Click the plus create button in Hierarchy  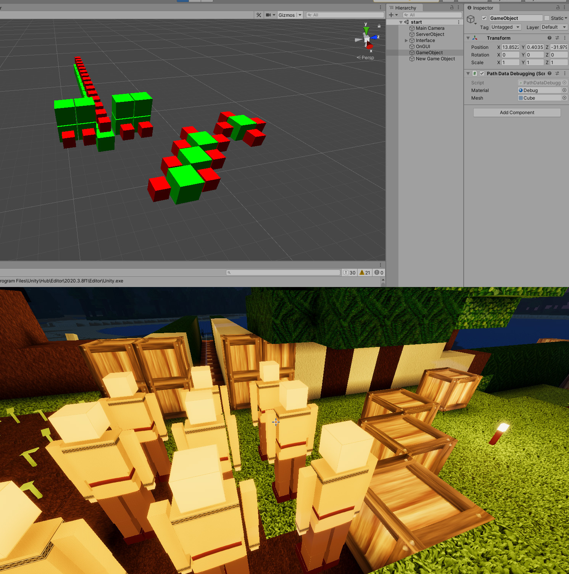click(x=393, y=15)
